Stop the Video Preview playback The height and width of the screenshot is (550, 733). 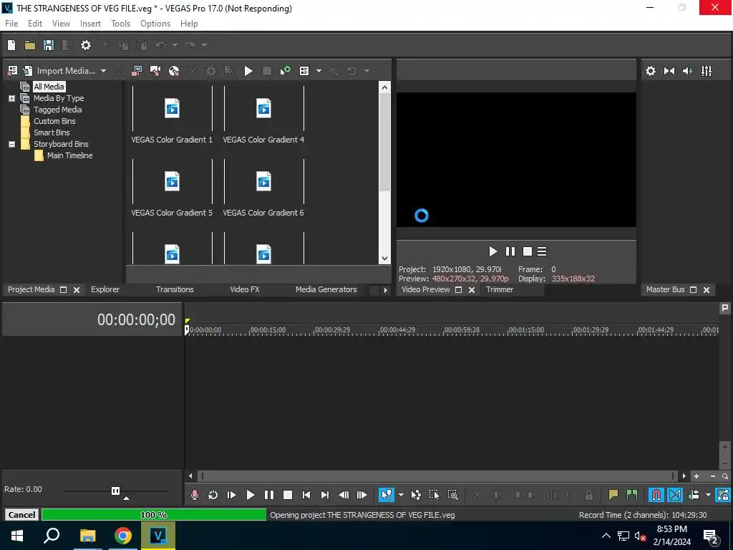pyautogui.click(x=528, y=251)
